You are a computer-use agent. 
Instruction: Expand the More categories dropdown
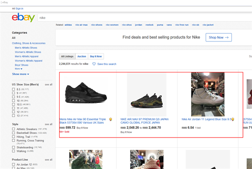click(x=19, y=69)
